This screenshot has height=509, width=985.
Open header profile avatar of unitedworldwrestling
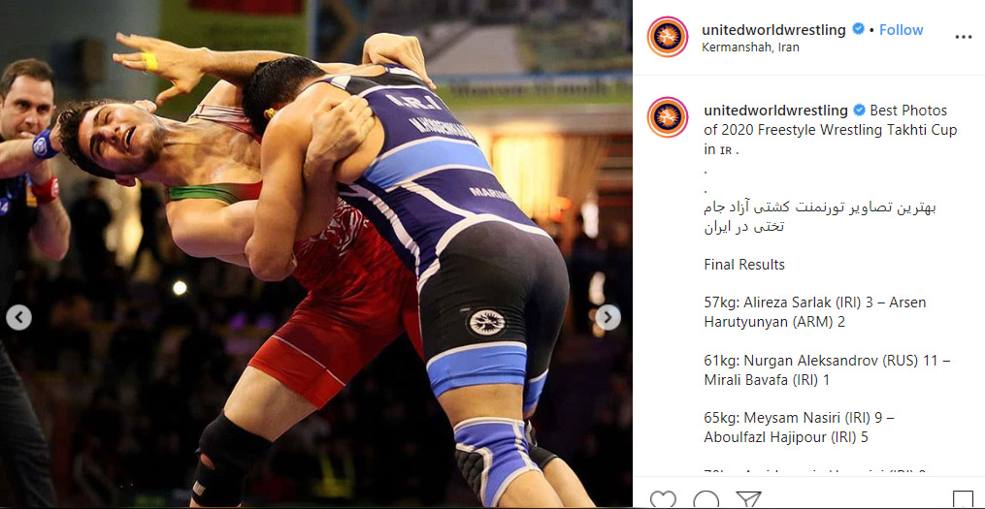668,37
